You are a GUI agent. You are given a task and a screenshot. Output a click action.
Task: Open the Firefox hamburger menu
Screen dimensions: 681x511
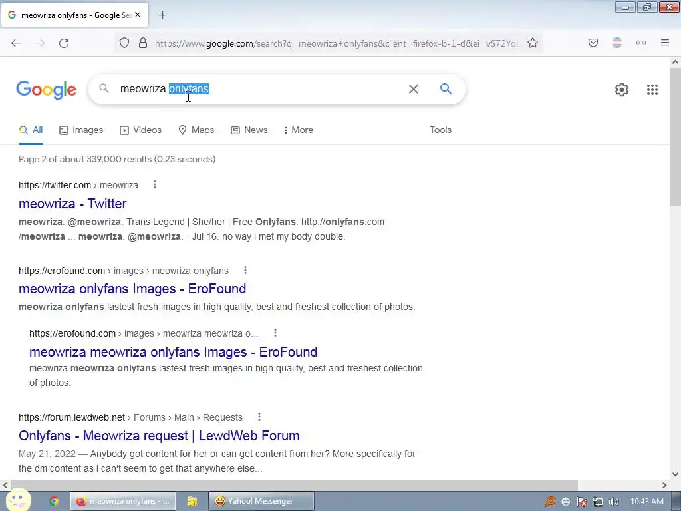665,43
